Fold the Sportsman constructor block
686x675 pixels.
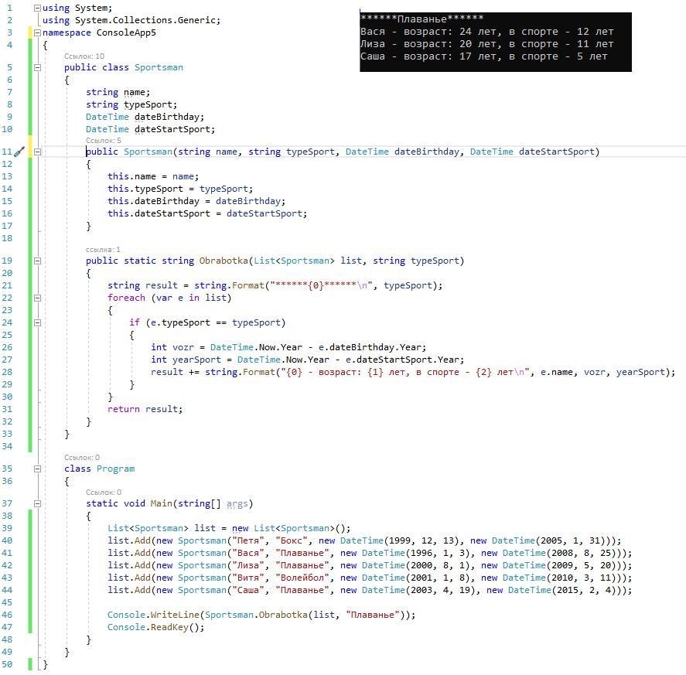coord(37,152)
